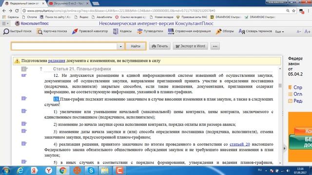Open the Новая вкладка bookmark
The width and height of the screenshot is (312, 175).
[161, 17]
